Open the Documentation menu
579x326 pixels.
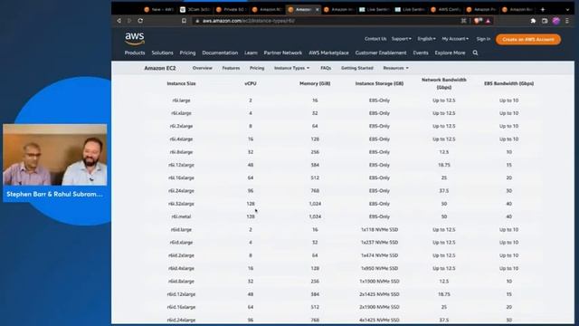coord(220,53)
